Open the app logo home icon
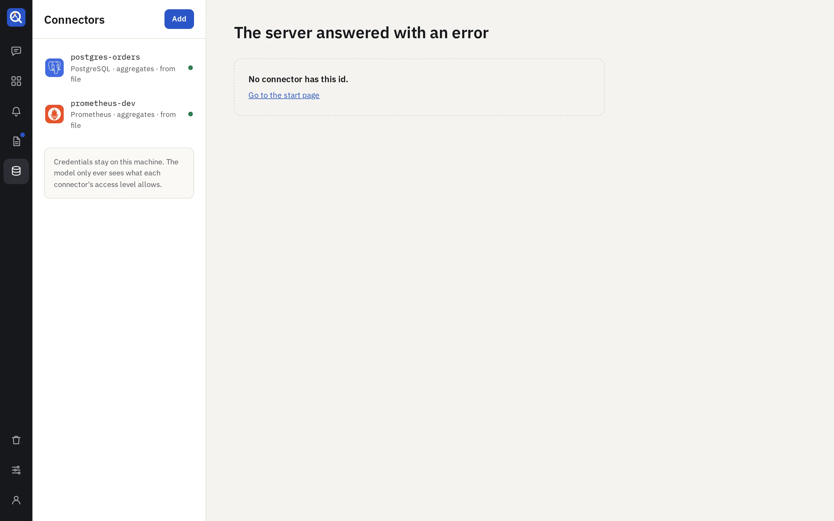The width and height of the screenshot is (834, 521). [x=16, y=17]
